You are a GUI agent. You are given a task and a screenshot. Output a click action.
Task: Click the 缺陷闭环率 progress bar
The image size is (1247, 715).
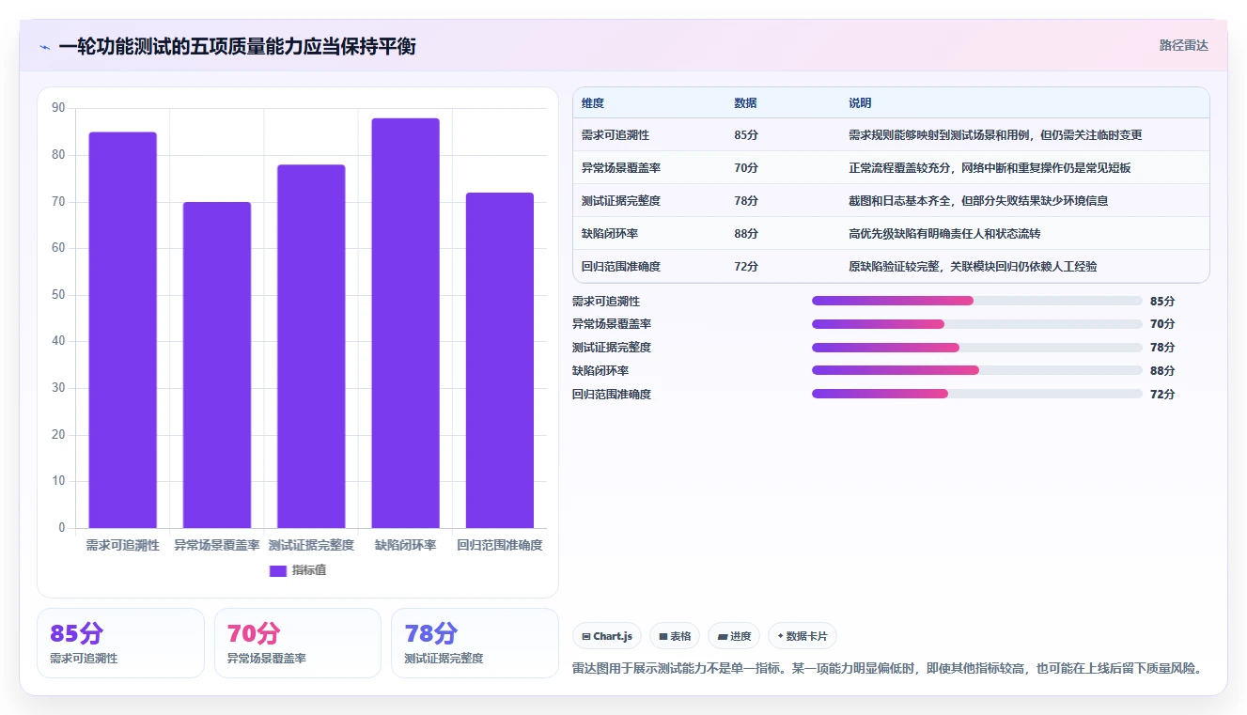pyautogui.click(x=977, y=370)
